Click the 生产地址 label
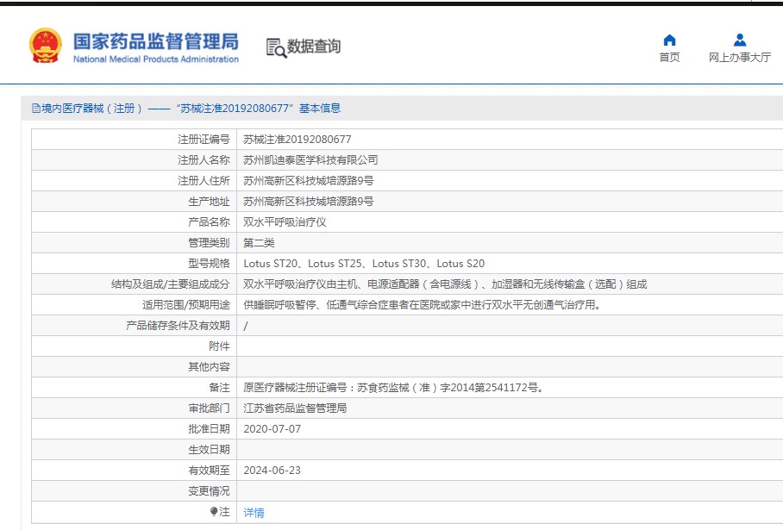Screen dimensions: 783x530 pos(209,202)
